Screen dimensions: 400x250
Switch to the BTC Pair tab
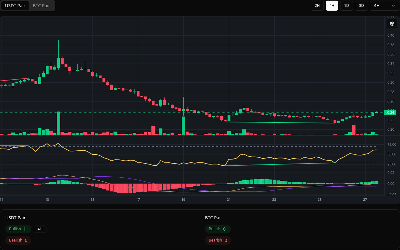(41, 6)
